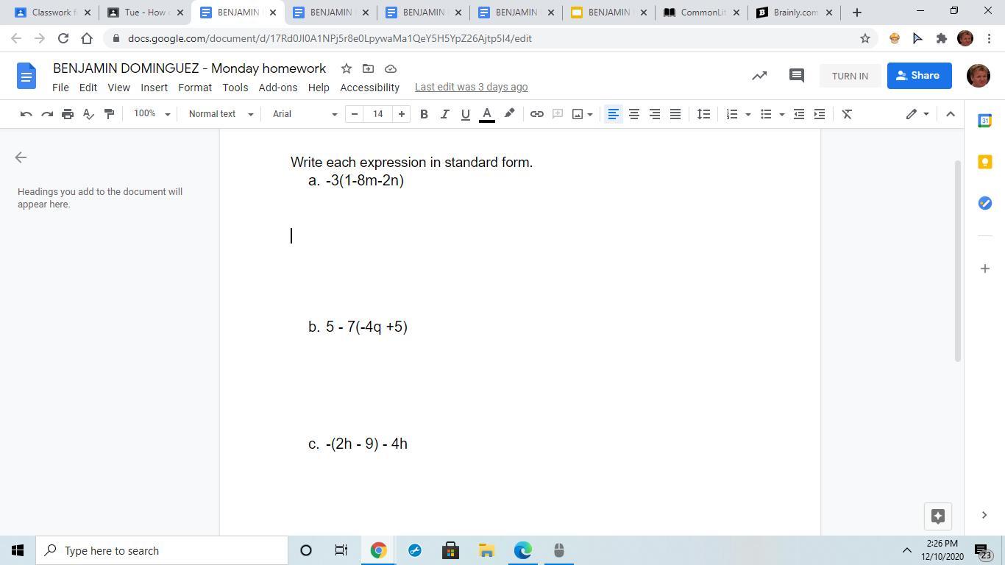This screenshot has height=565, width=1005.
Task: Open line spacing options
Action: tap(703, 114)
